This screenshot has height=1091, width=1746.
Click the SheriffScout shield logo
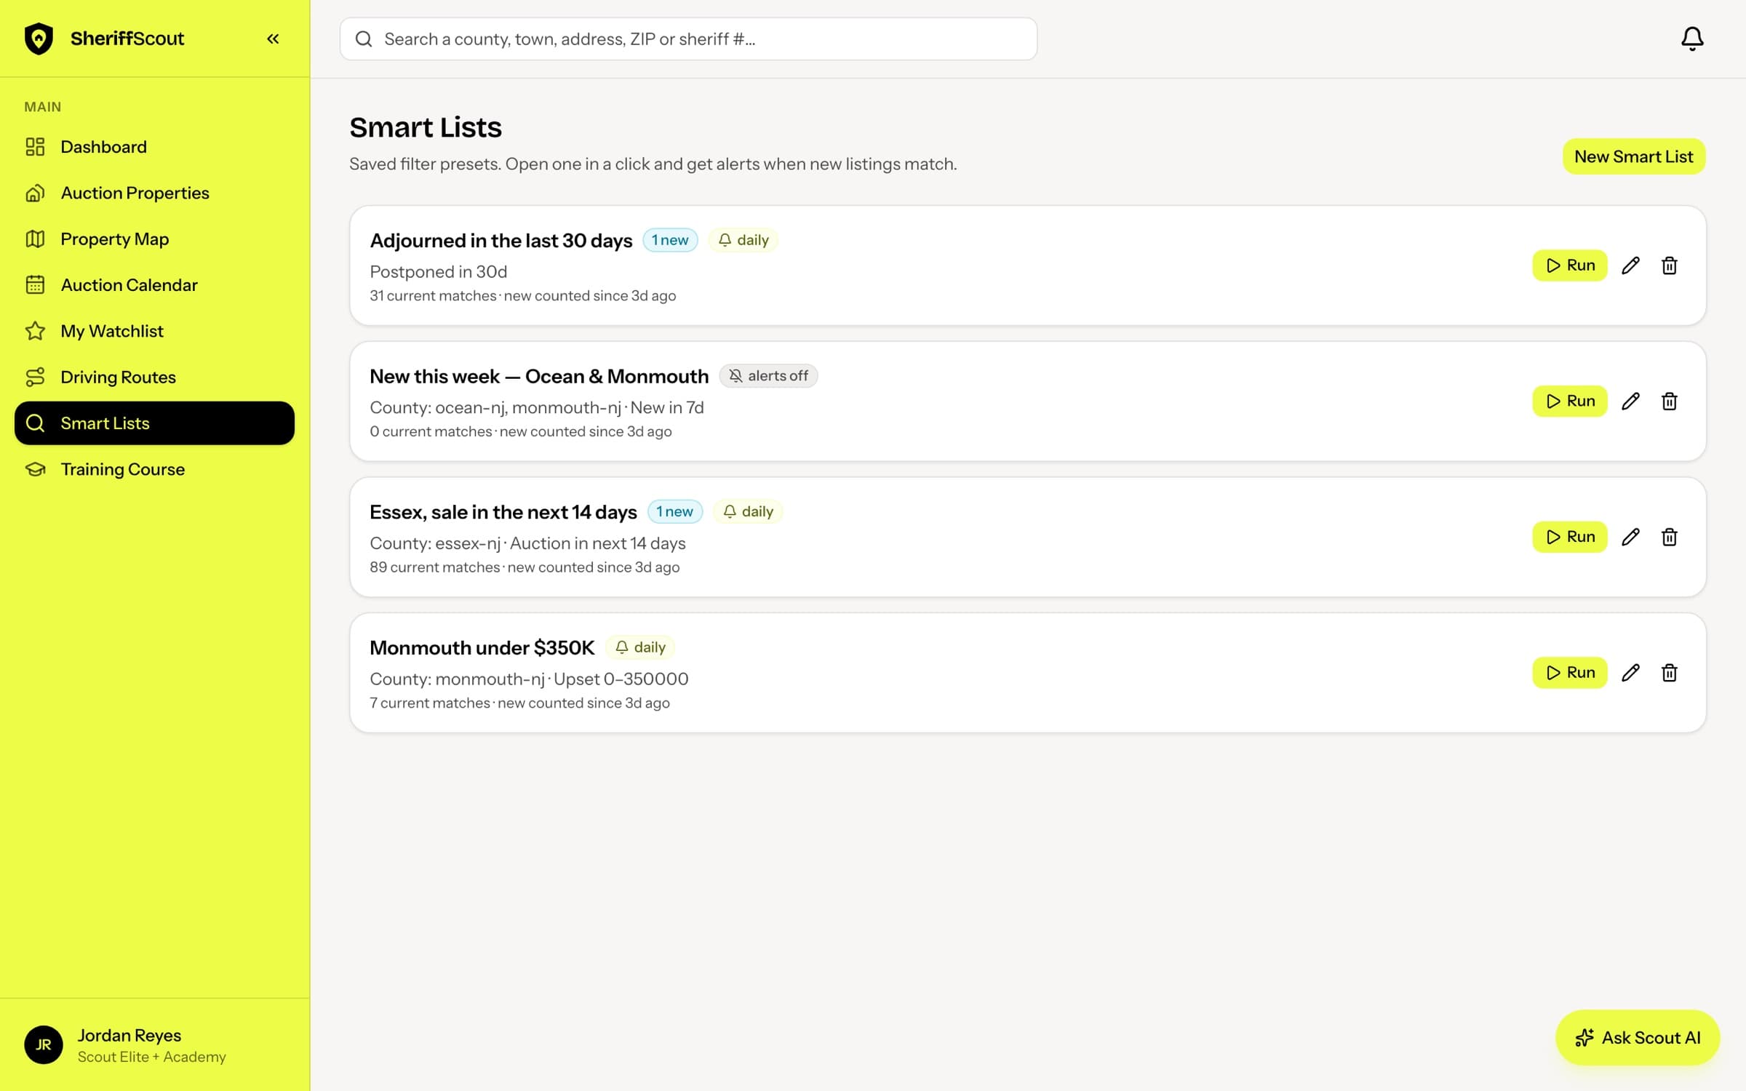tap(39, 39)
